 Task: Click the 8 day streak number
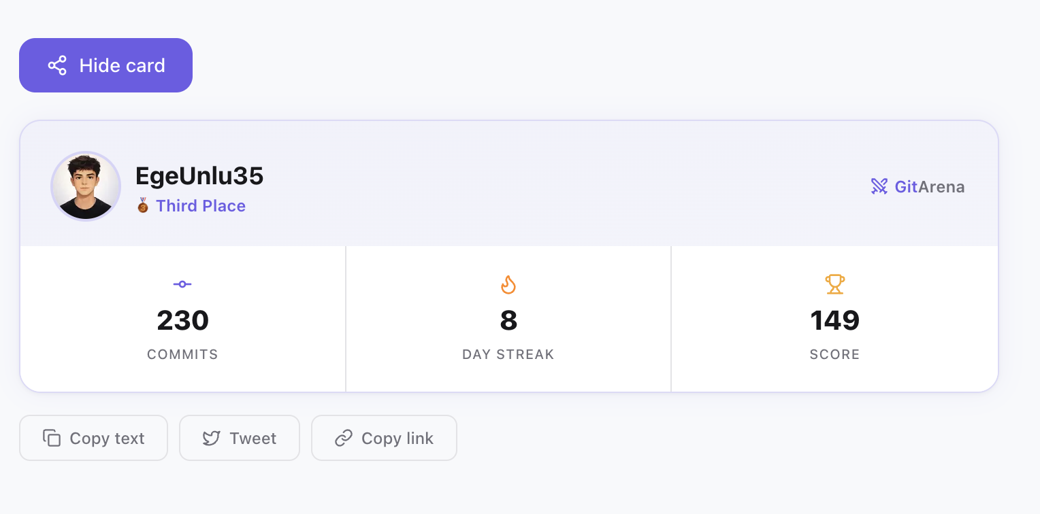pos(508,320)
